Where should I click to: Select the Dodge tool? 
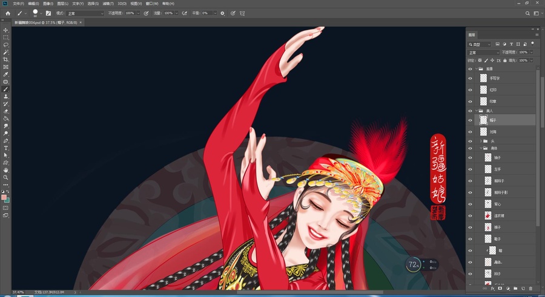[x=5, y=134]
